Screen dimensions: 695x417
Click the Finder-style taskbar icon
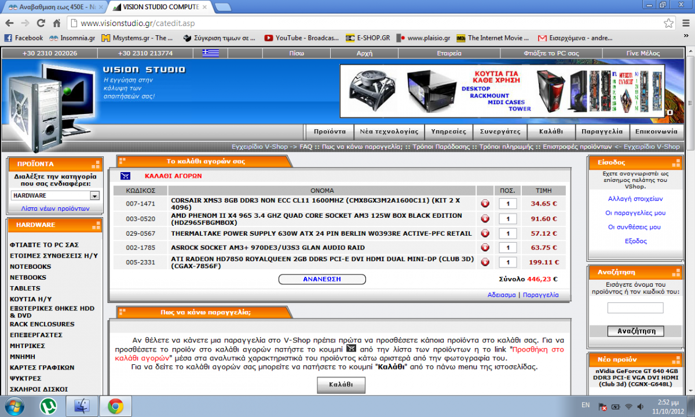pos(82,407)
